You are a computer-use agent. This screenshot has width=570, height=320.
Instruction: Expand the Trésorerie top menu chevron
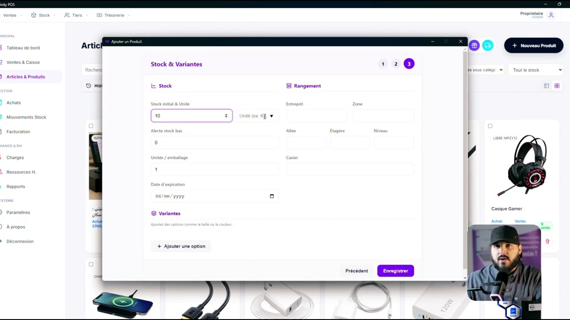[x=129, y=15]
